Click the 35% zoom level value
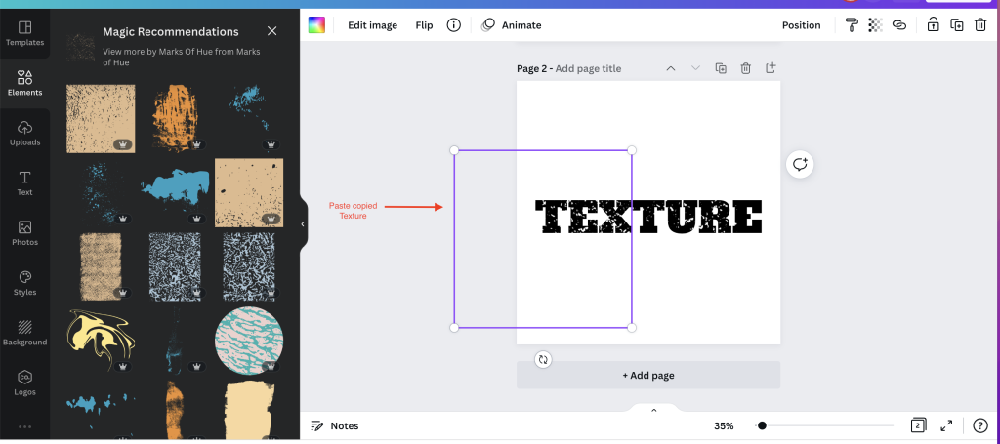 [724, 426]
